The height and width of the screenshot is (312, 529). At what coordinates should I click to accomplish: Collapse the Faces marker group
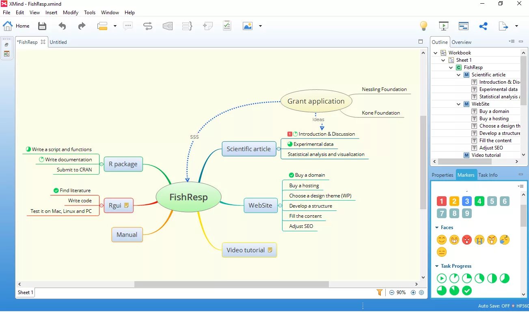(x=437, y=227)
